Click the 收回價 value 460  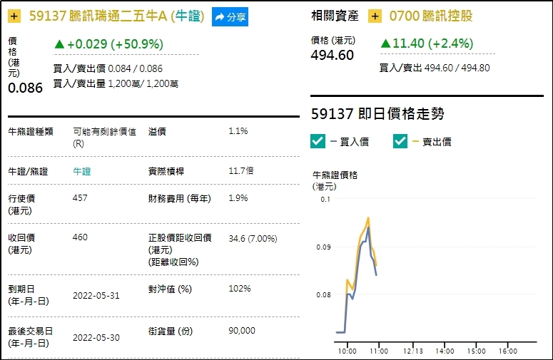[80, 237]
